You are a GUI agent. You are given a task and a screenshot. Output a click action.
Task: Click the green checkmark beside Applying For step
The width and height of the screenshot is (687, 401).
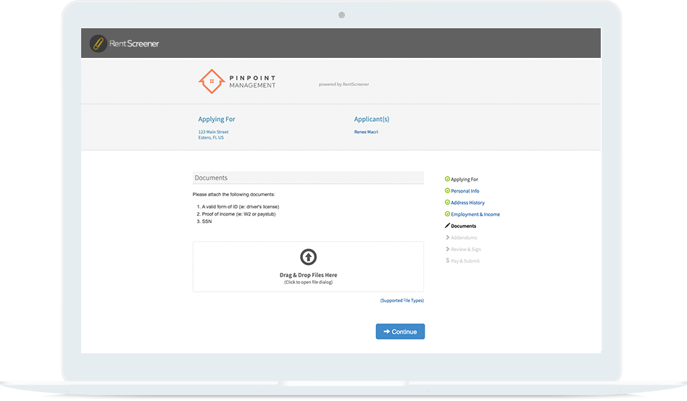pos(447,179)
